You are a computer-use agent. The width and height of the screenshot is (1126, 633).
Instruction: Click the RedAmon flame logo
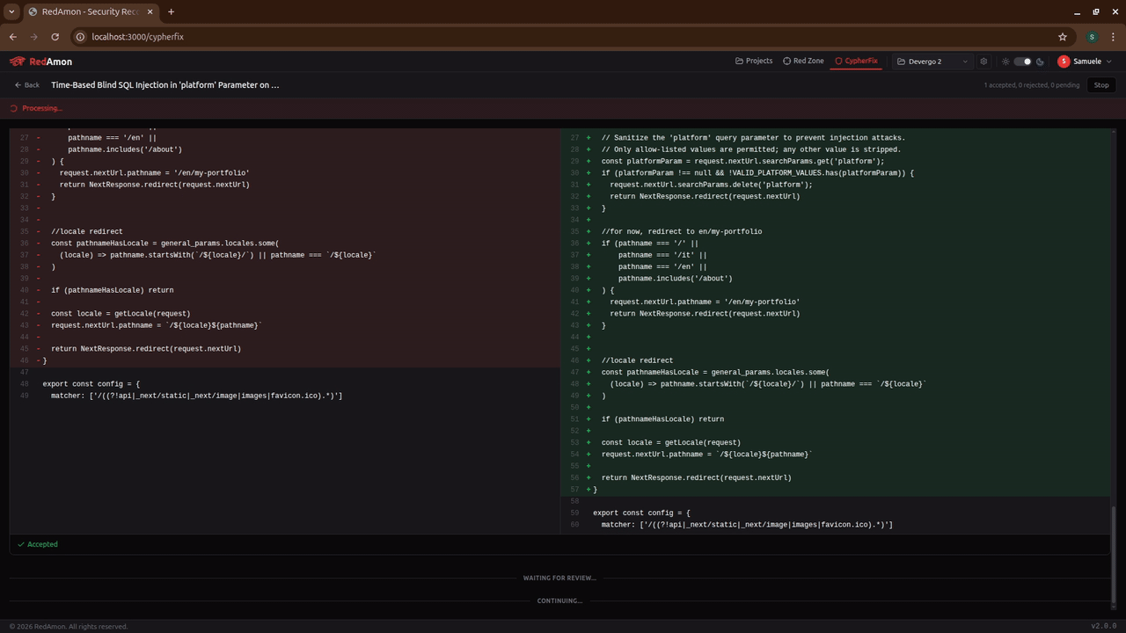coord(16,62)
